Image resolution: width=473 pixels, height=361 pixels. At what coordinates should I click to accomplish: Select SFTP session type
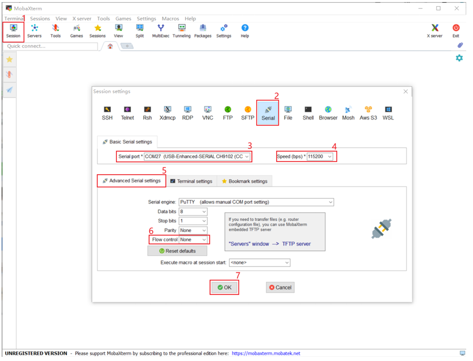247,113
